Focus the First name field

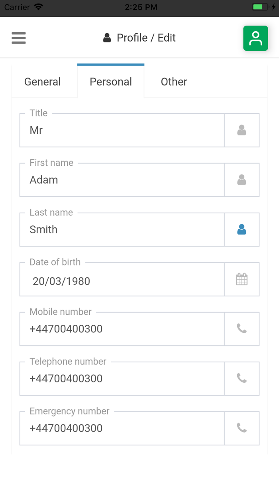pos(122,180)
